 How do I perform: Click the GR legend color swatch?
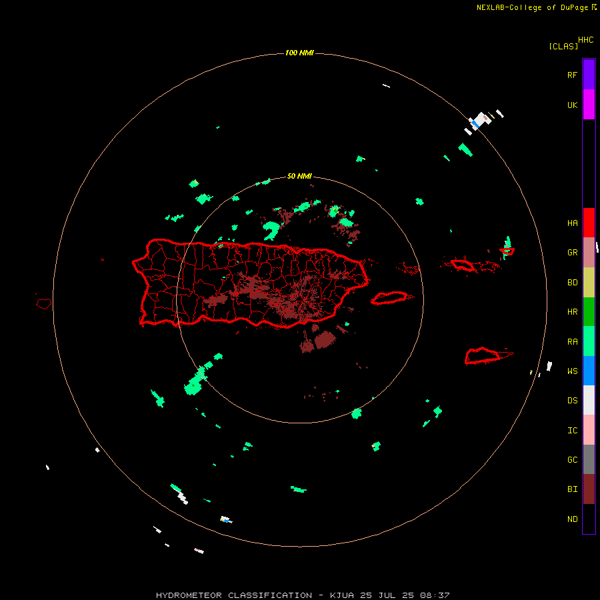589,253
